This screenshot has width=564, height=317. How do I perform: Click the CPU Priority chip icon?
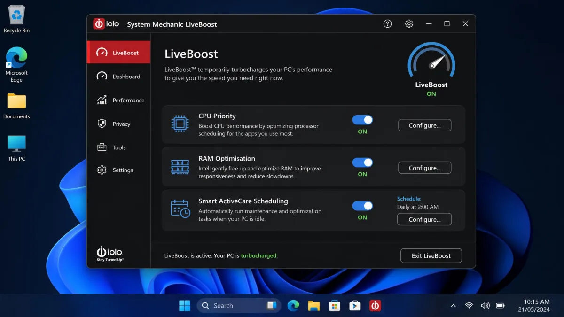click(x=180, y=124)
